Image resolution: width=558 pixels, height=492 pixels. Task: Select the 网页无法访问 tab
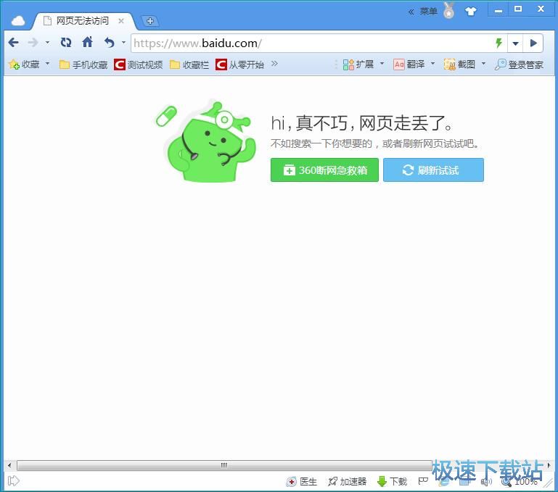tap(83, 21)
